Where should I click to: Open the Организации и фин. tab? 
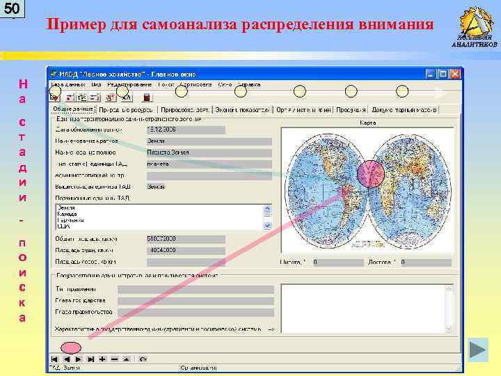(x=303, y=110)
